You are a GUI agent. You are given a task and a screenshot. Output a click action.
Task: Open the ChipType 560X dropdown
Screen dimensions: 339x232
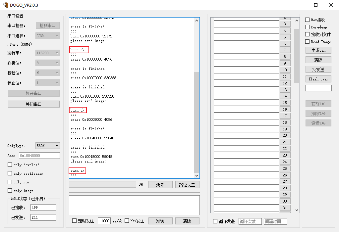click(x=48, y=146)
